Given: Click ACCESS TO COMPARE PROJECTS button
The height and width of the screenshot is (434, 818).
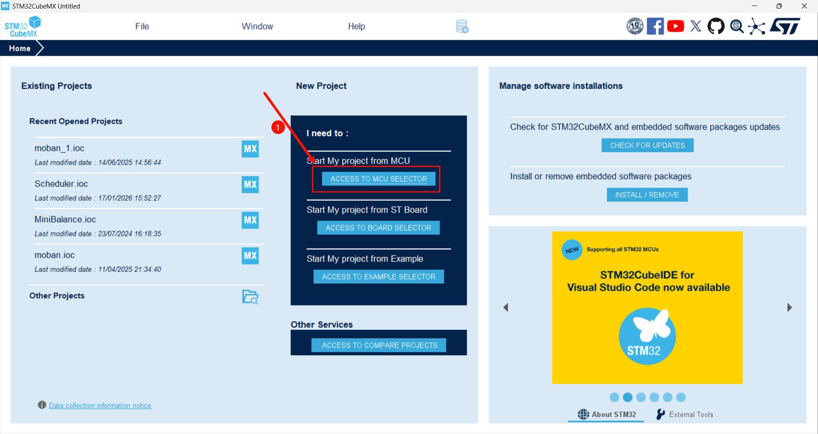Looking at the screenshot, I should click(379, 345).
